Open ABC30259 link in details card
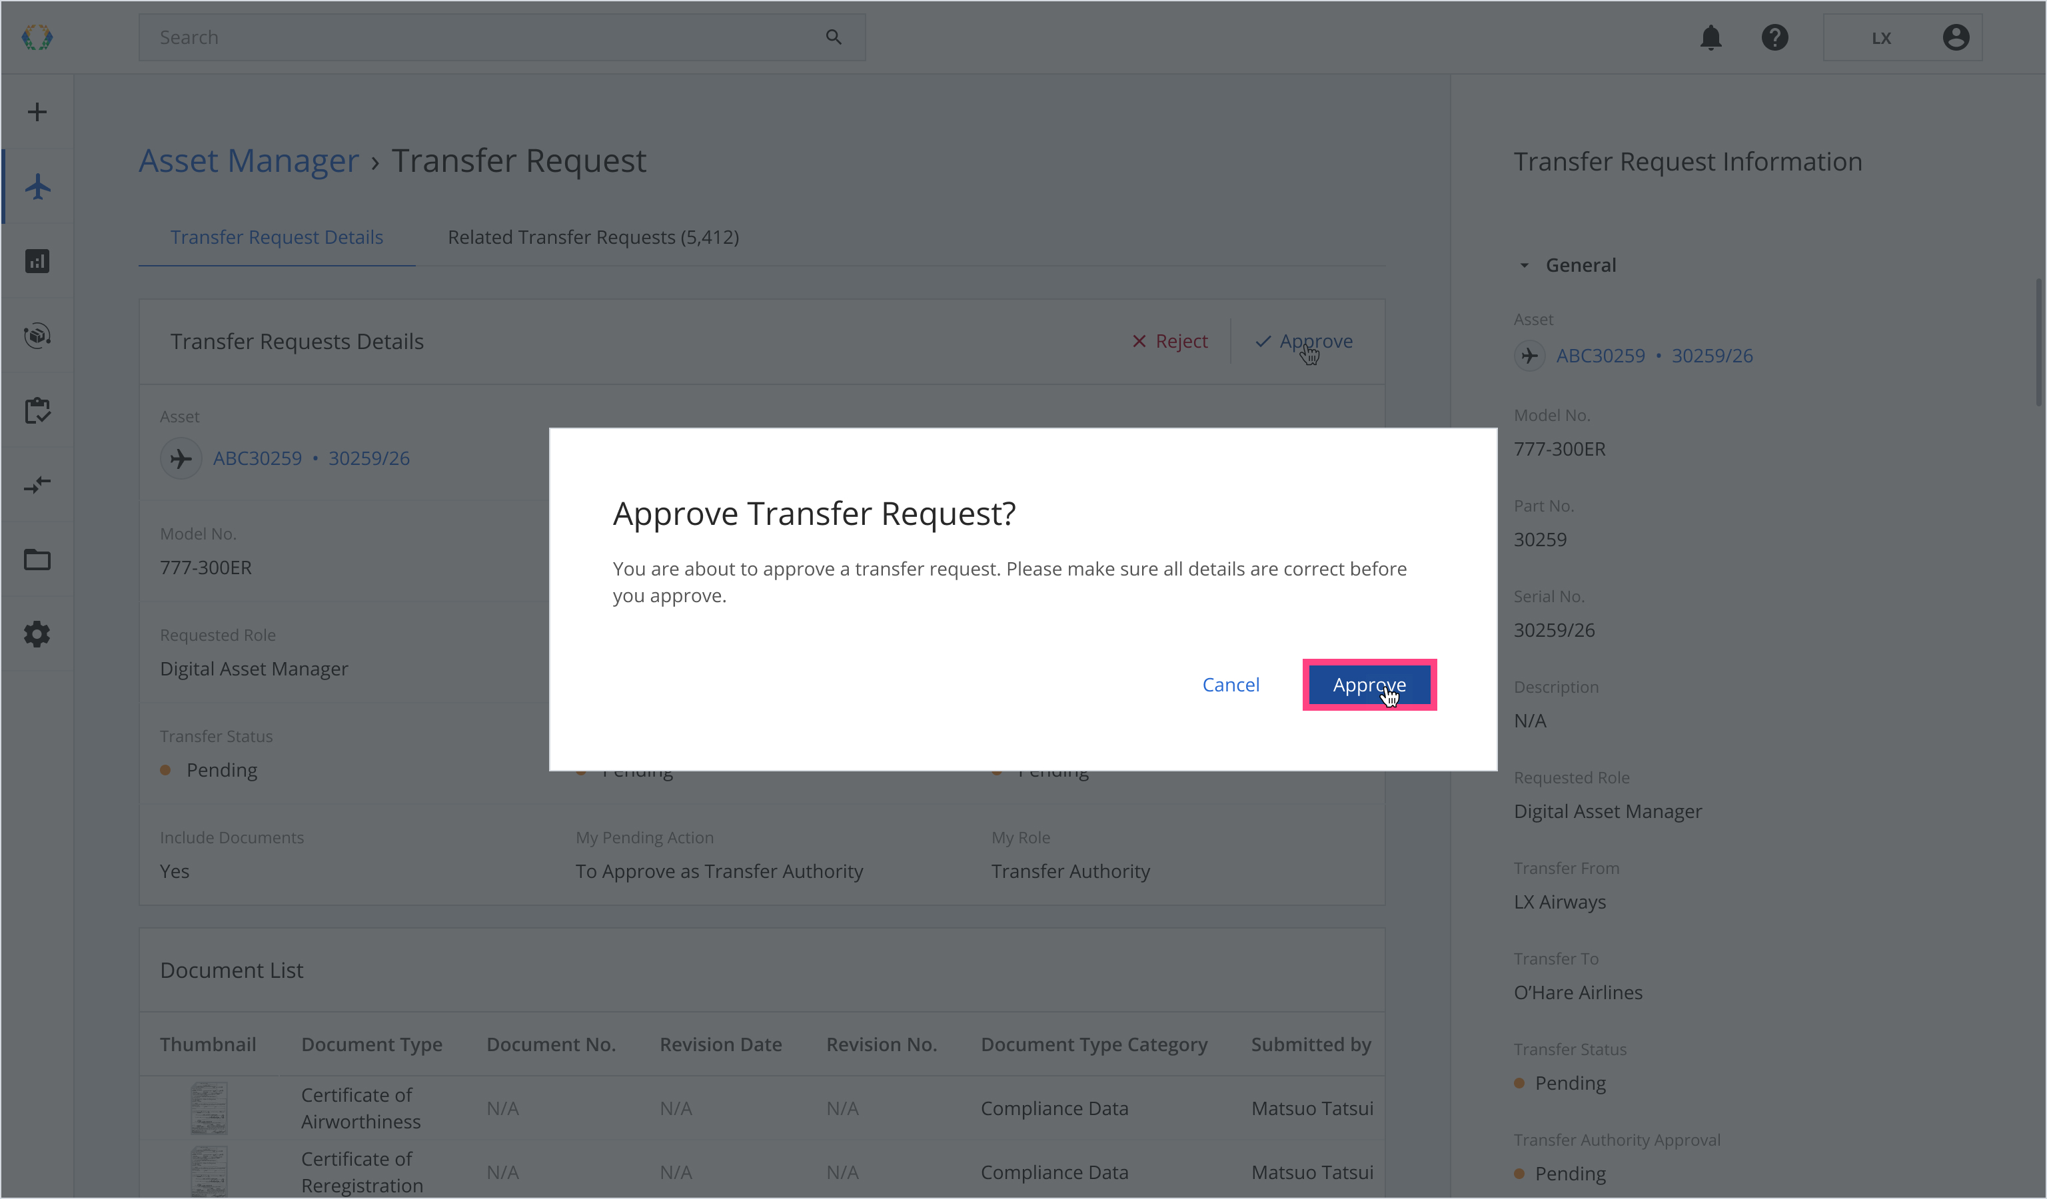 257,459
